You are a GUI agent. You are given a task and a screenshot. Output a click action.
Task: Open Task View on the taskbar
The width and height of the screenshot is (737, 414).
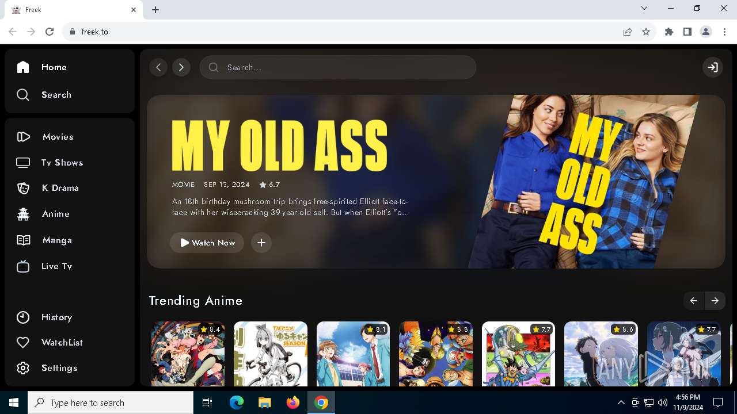207,402
